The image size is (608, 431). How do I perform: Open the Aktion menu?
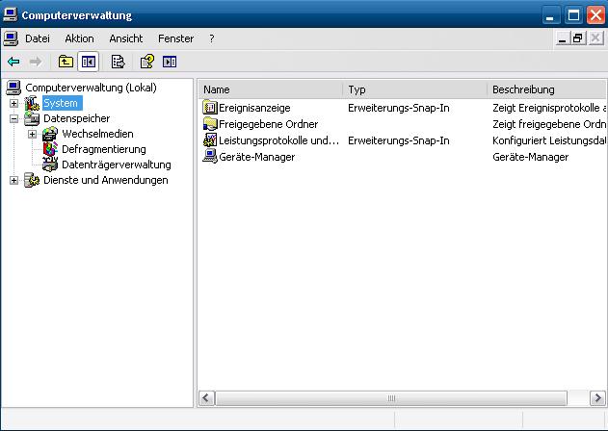(x=79, y=38)
